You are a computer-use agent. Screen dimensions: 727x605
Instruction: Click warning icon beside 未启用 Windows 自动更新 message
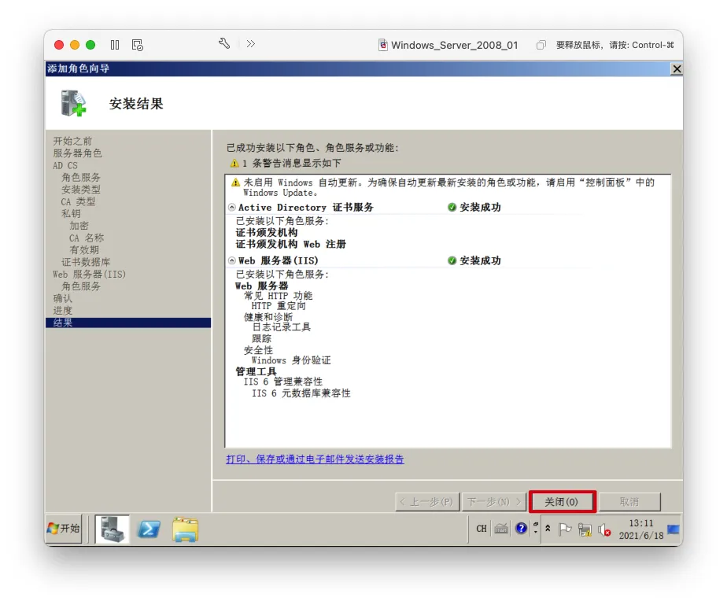click(235, 183)
